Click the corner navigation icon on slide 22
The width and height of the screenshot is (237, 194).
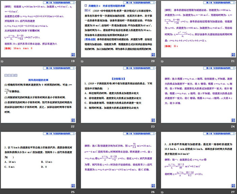[x=73, y=120]
